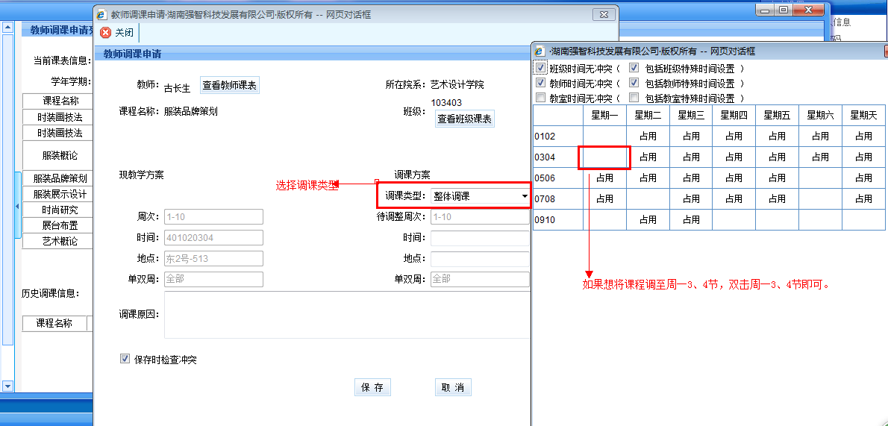Open 查看班级课表 for the class
The width and height of the screenshot is (888, 426).
point(464,119)
